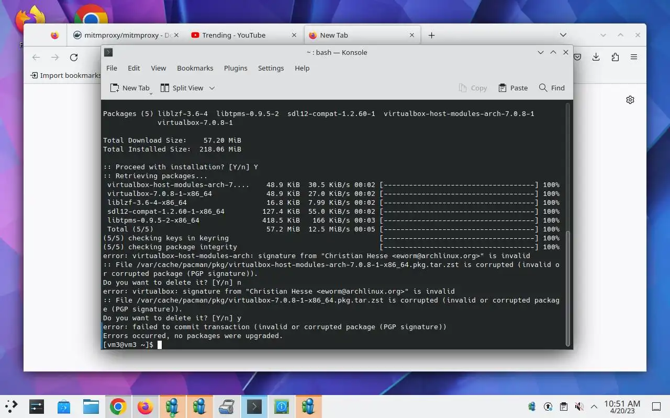Viewport: 670px width, 418px height.
Task: Open the Konsole Edit menu
Action: tap(134, 68)
